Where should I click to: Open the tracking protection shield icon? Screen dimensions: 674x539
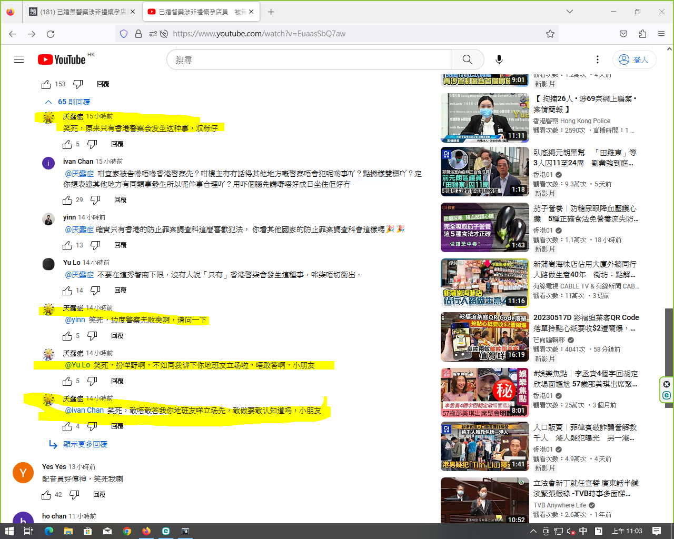tap(124, 34)
